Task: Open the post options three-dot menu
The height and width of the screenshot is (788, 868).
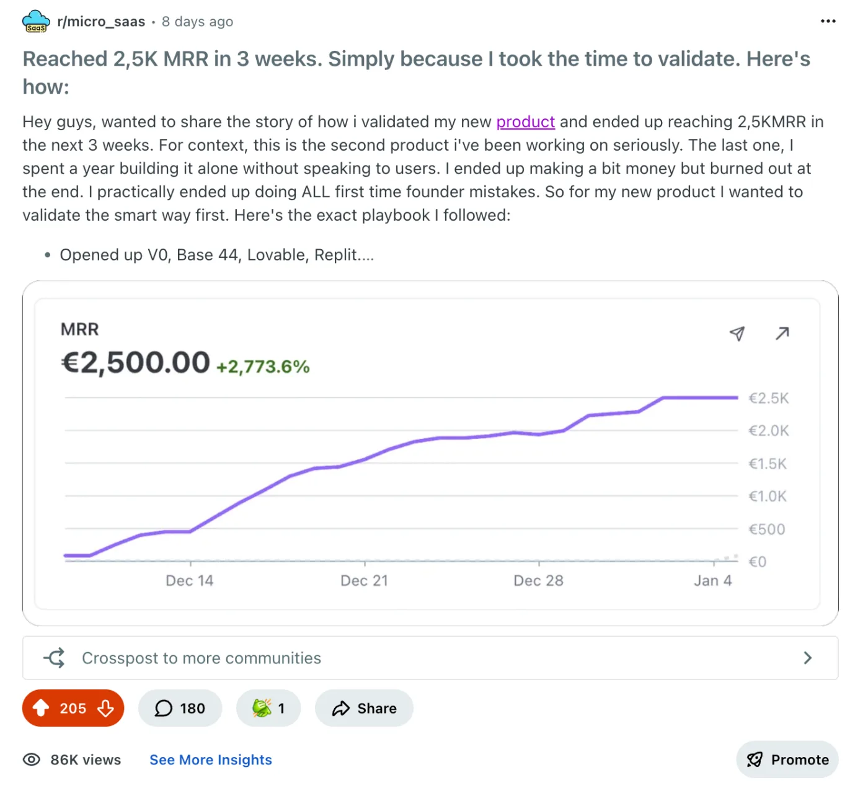Action: [x=828, y=21]
